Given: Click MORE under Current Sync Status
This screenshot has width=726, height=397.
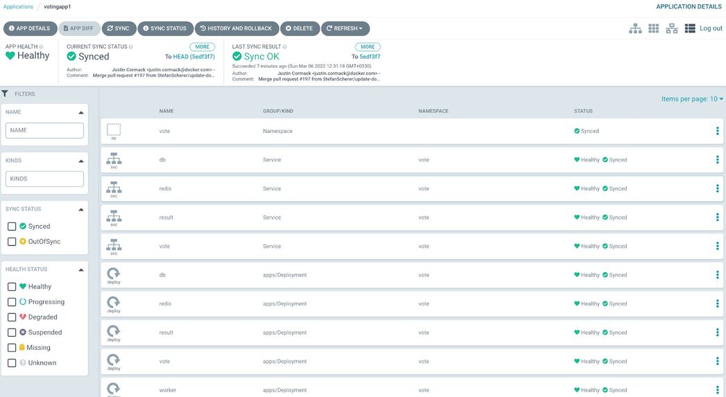Looking at the screenshot, I should pyautogui.click(x=202, y=46).
